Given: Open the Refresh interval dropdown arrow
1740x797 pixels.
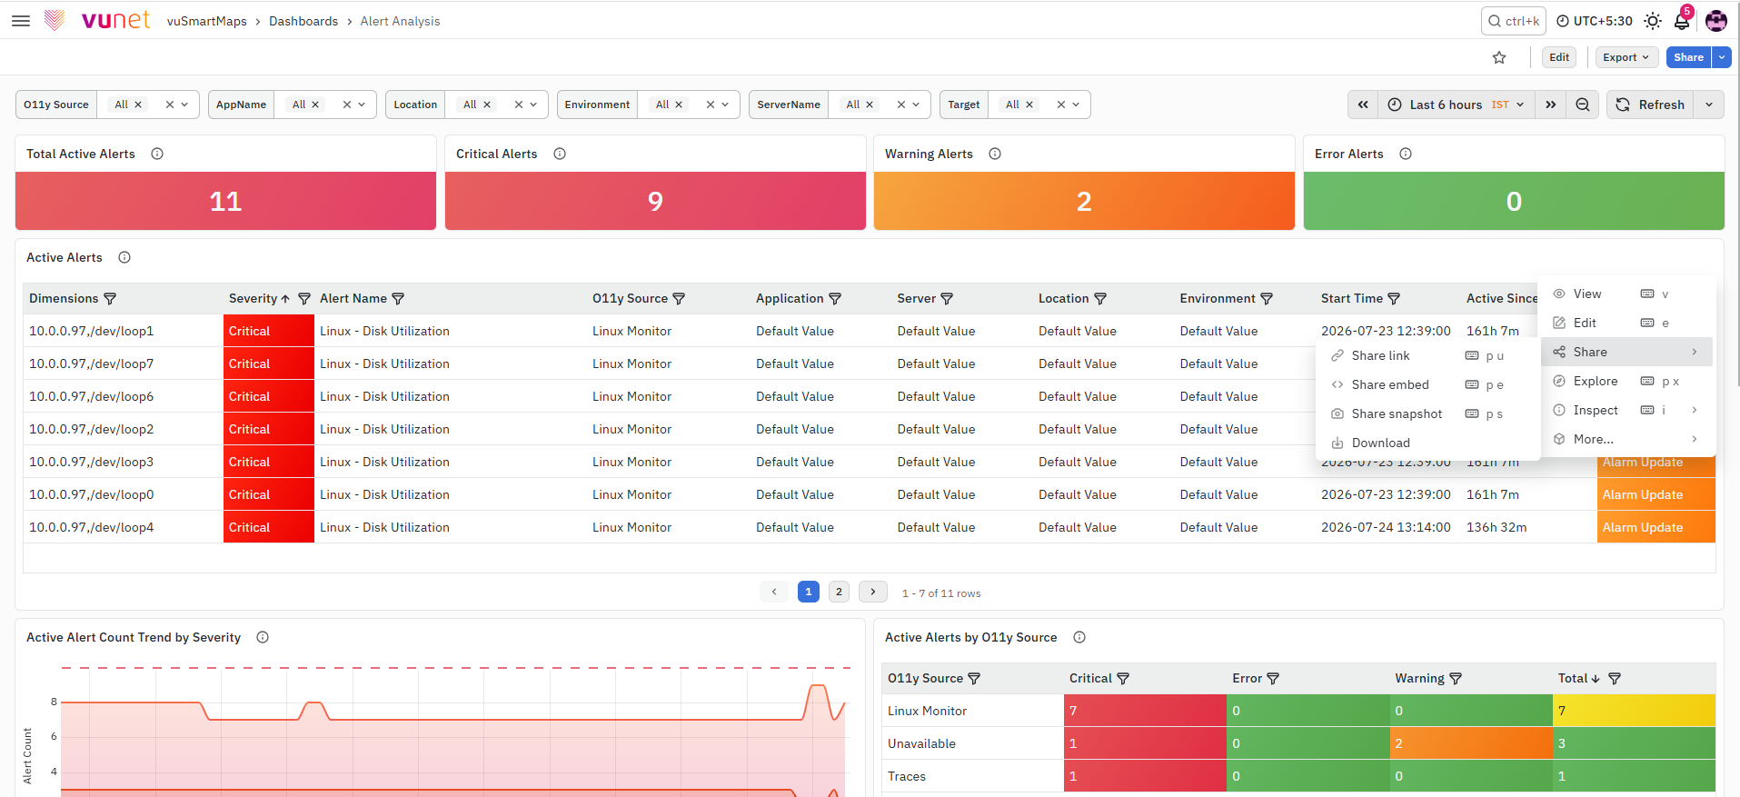Looking at the screenshot, I should click(x=1709, y=105).
